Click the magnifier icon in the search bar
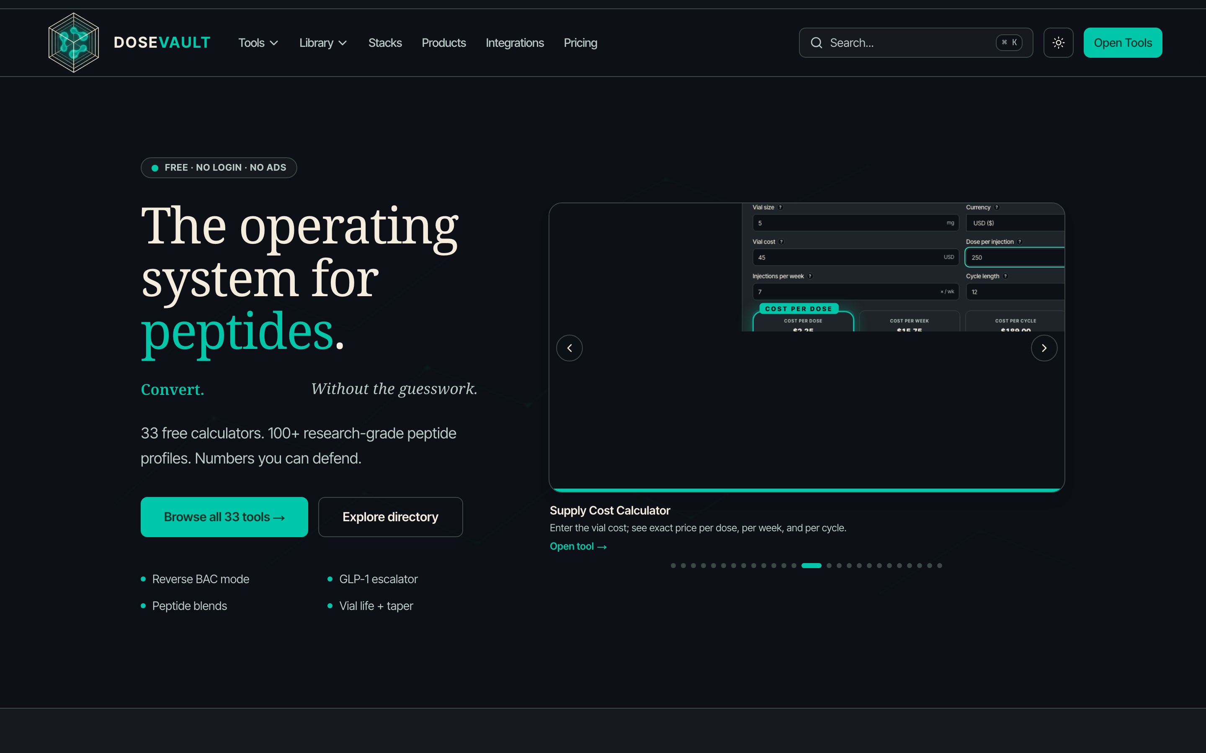 pyautogui.click(x=816, y=43)
